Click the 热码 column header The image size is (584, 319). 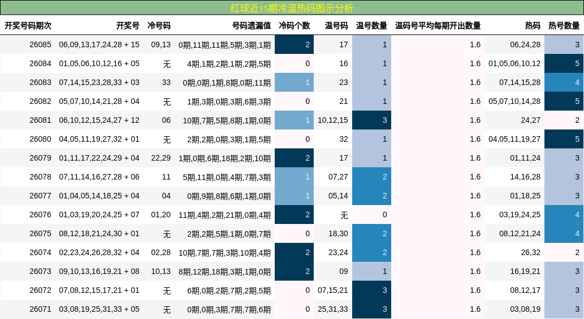(533, 26)
